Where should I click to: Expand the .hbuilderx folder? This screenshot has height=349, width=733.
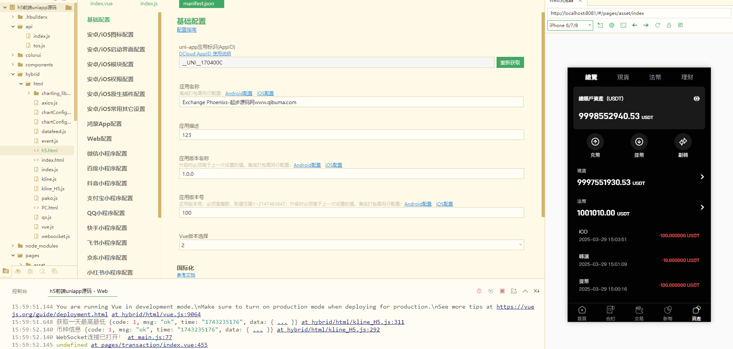pyautogui.click(x=13, y=17)
